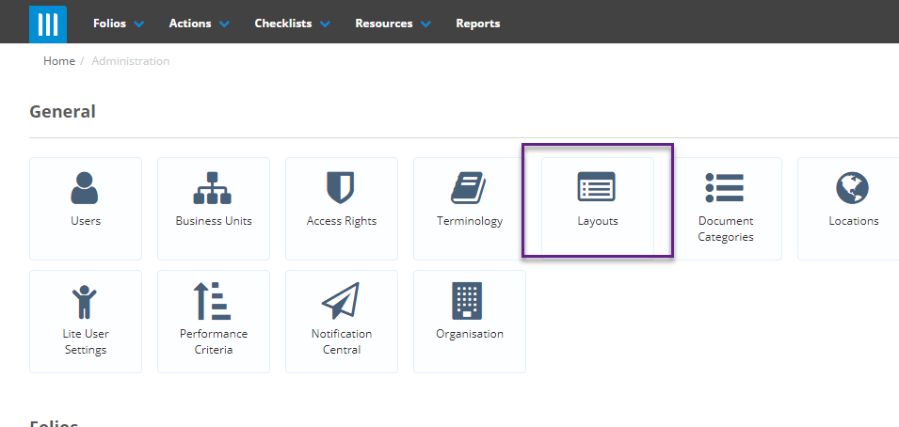Open the Layouts form icon
899x427 pixels.
click(596, 186)
